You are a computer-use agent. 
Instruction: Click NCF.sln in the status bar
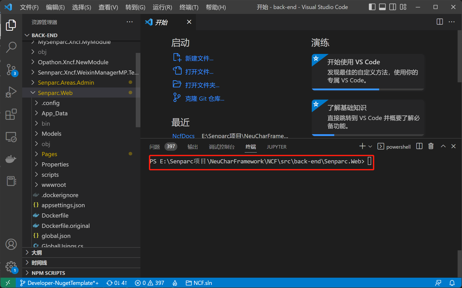(x=199, y=283)
